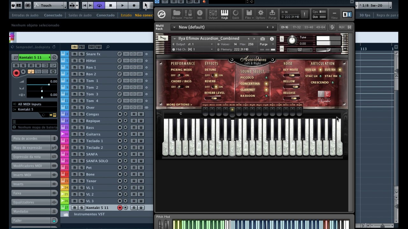
Task: Enable record for the Congas track
Action: (120, 114)
